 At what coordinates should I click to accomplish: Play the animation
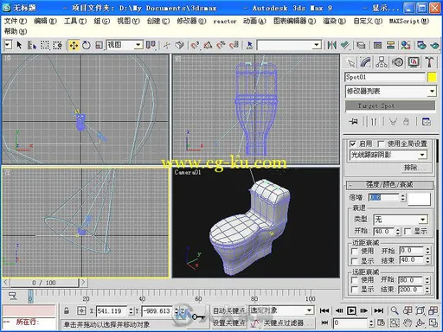(351, 310)
